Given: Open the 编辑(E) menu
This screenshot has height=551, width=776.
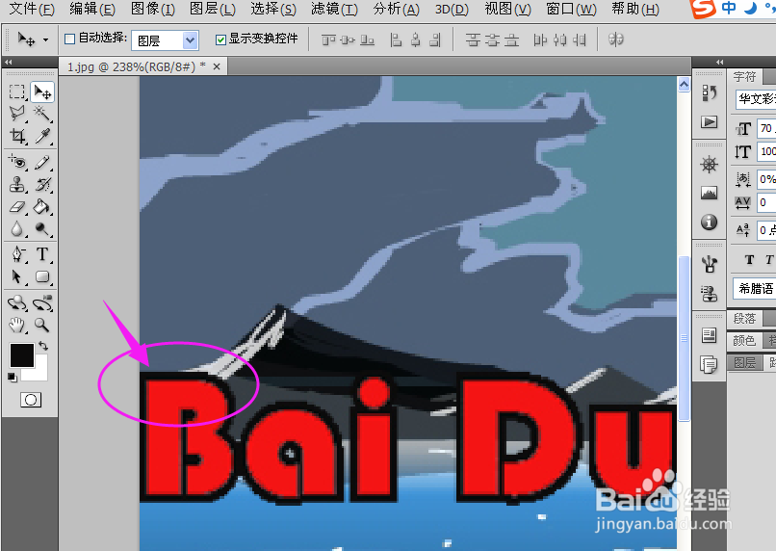Looking at the screenshot, I should coord(92,9).
